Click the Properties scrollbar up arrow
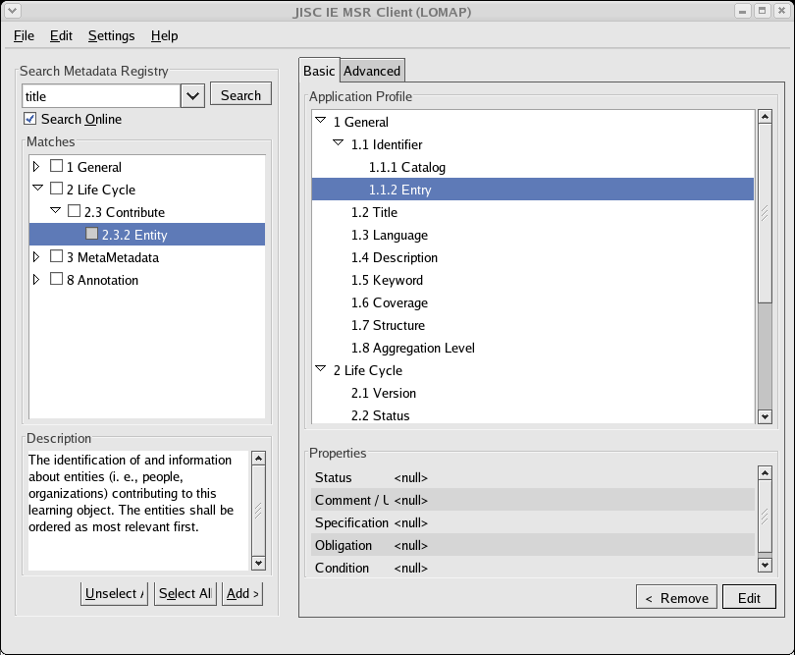795x655 pixels. point(765,473)
